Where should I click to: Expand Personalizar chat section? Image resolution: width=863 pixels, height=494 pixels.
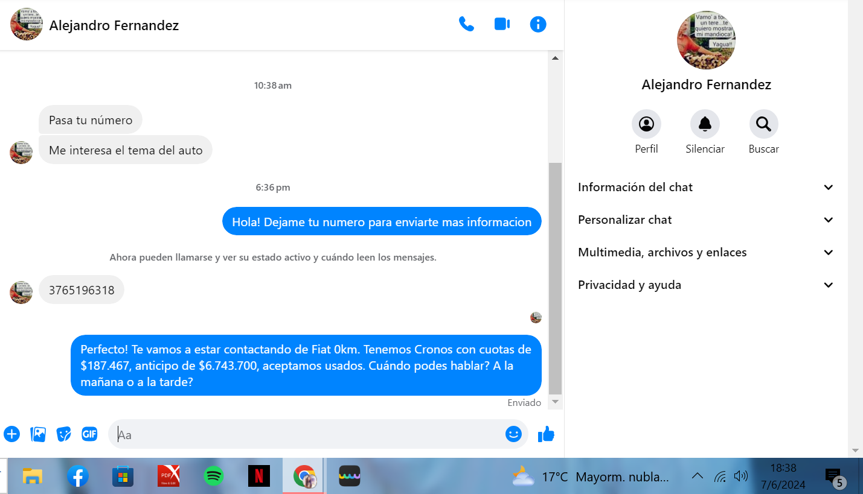coord(705,220)
